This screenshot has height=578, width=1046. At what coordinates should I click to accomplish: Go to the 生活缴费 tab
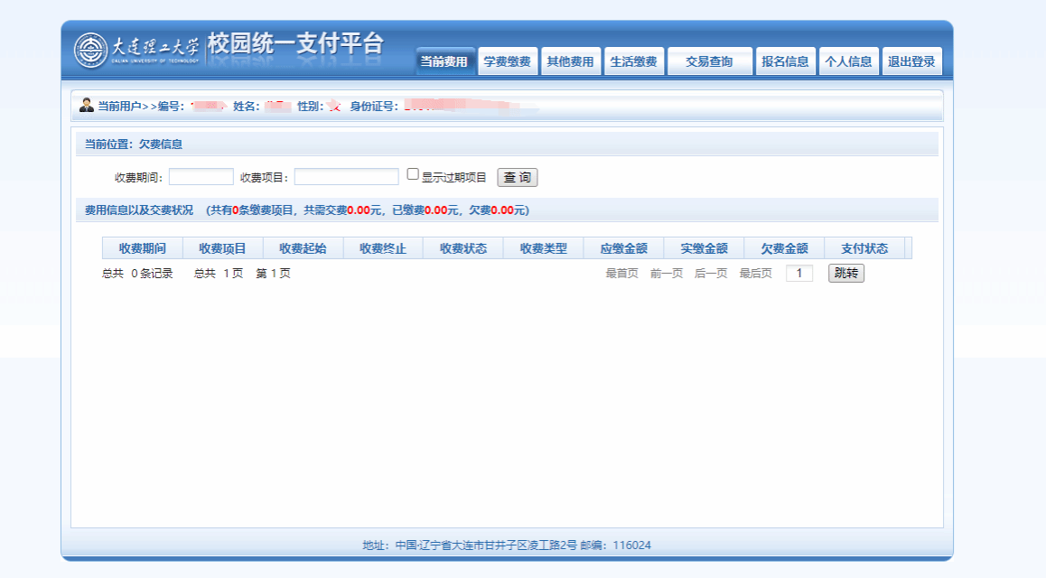[x=633, y=62]
